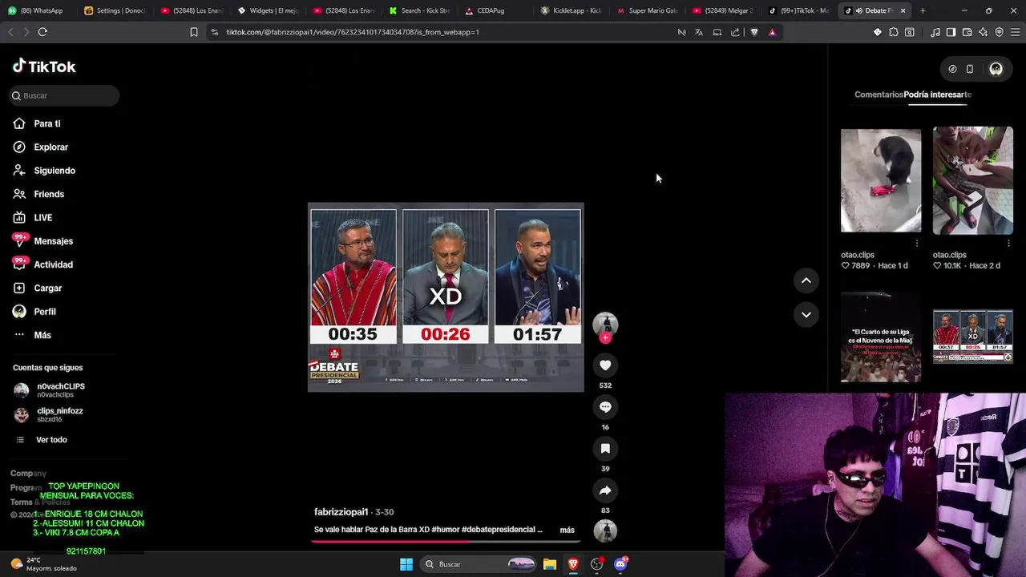Save video with the bookmark icon
This screenshot has height=577, width=1026.
click(x=605, y=449)
